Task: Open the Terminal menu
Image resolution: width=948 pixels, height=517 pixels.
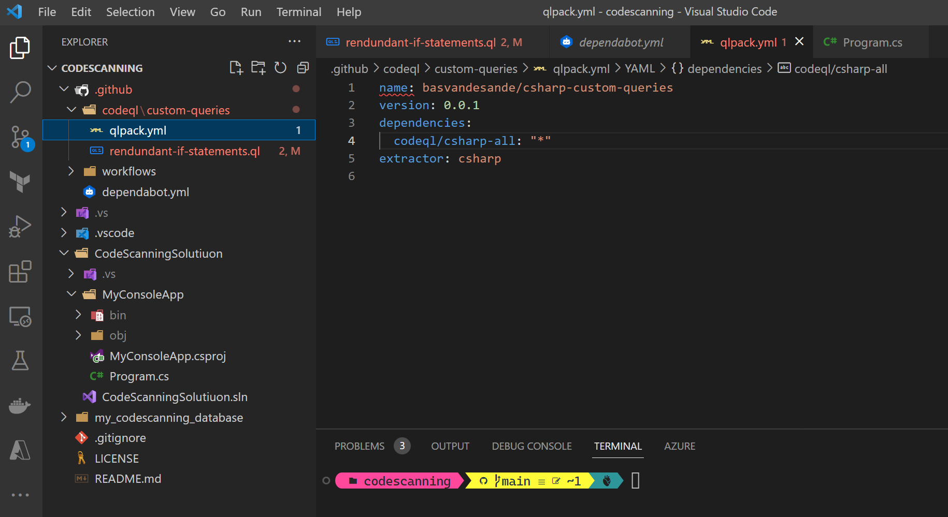Action: (x=298, y=12)
